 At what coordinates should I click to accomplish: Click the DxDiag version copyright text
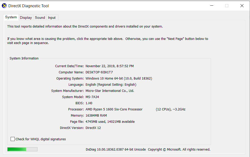point(148,150)
